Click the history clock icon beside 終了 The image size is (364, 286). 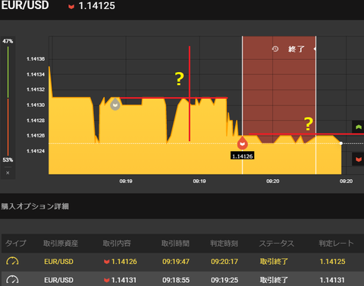pos(275,49)
